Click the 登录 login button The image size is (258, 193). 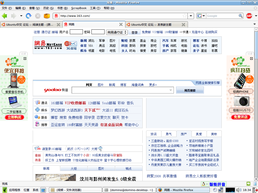(135, 32)
